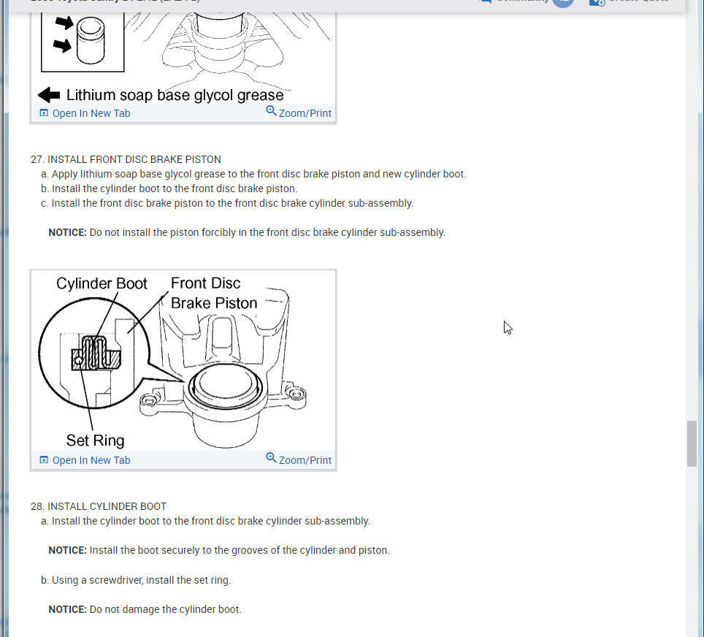Open cylinder boot diagram in new tab link
The image size is (704, 637).
[91, 460]
